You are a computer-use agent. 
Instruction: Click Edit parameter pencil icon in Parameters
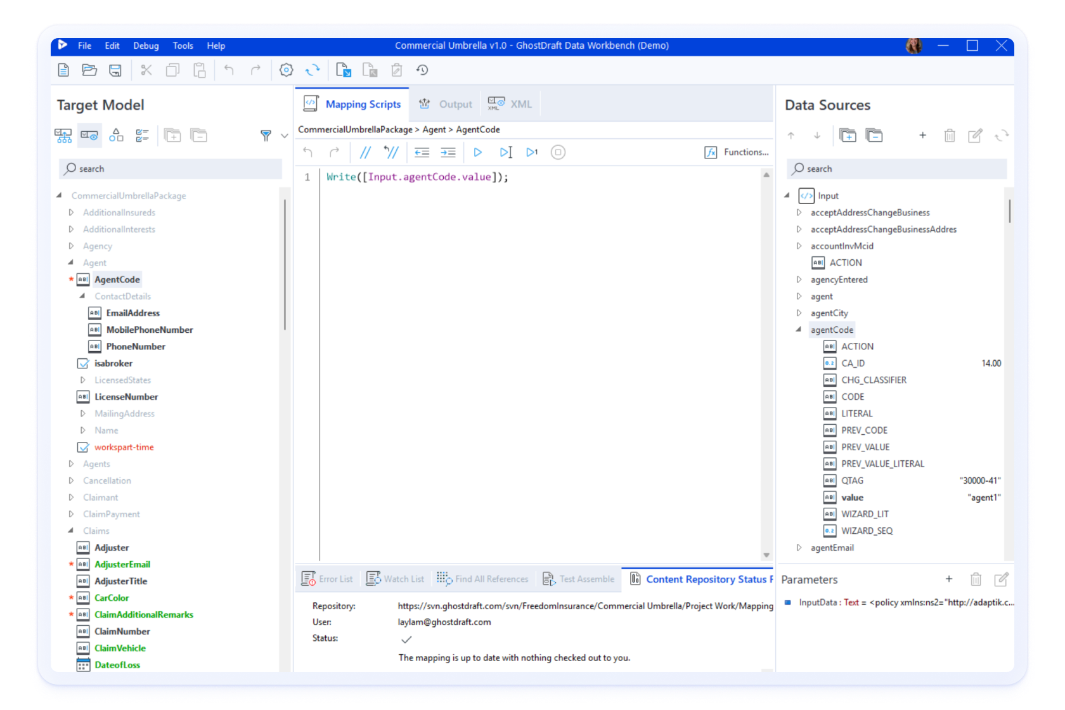[x=1002, y=579]
